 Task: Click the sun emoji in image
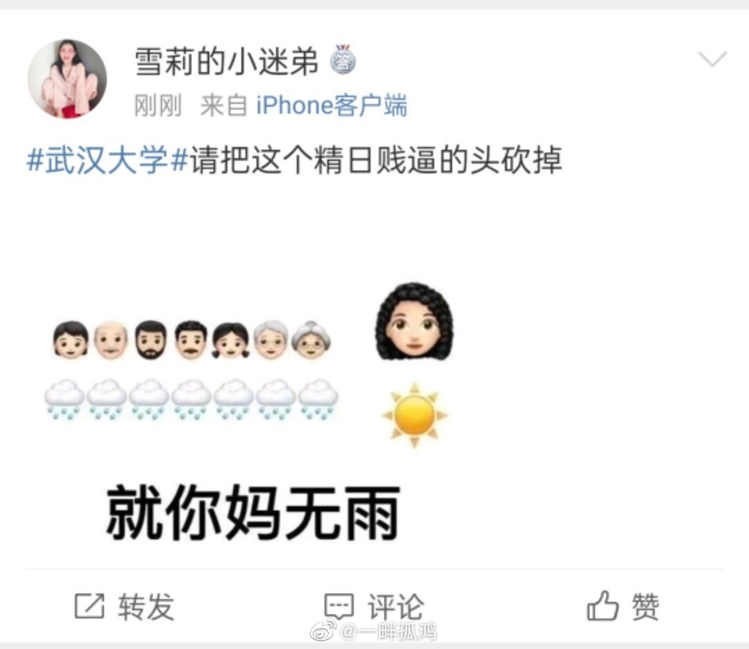pyautogui.click(x=414, y=415)
